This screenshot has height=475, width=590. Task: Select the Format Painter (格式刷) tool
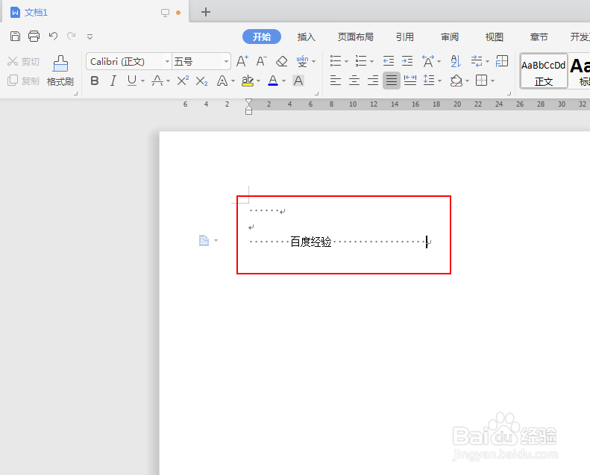tap(60, 71)
